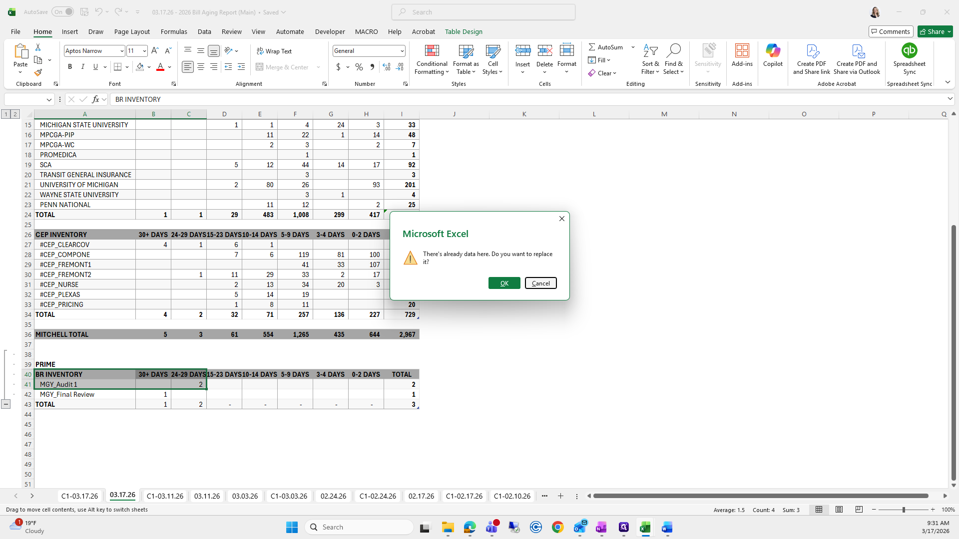Click the Copilot icon in ribbon

(x=773, y=51)
